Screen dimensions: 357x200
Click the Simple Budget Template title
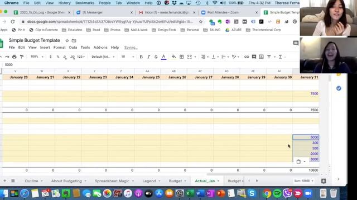[35, 41]
